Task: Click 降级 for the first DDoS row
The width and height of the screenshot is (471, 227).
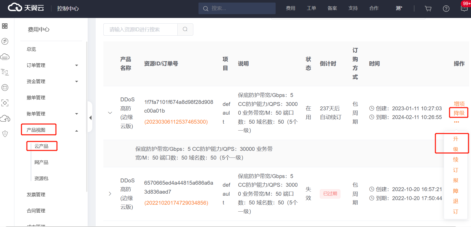Action: click(x=459, y=113)
